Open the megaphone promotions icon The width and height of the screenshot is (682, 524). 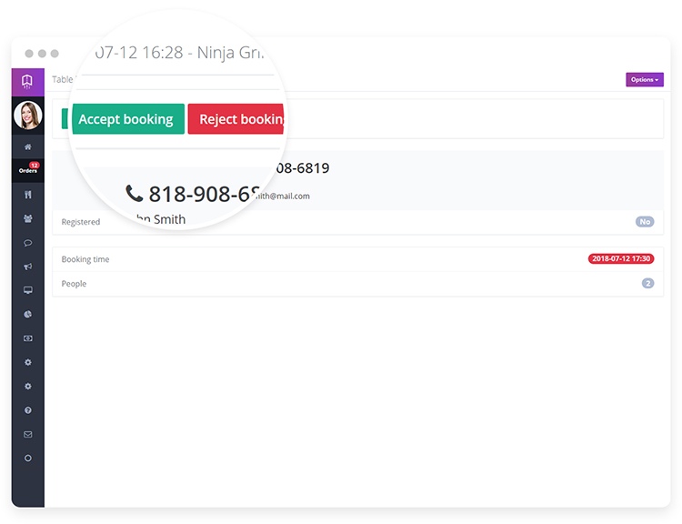pos(28,267)
